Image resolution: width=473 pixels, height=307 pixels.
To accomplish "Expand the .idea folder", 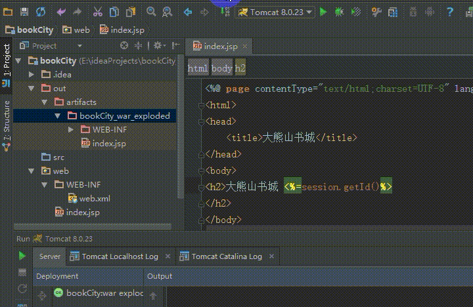I will point(32,74).
